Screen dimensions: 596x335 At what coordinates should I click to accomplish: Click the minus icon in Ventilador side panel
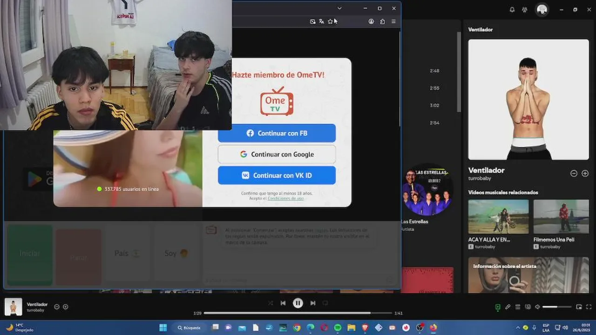tap(574, 173)
